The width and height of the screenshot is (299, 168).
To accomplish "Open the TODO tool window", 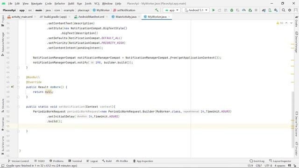I will 39,161.
